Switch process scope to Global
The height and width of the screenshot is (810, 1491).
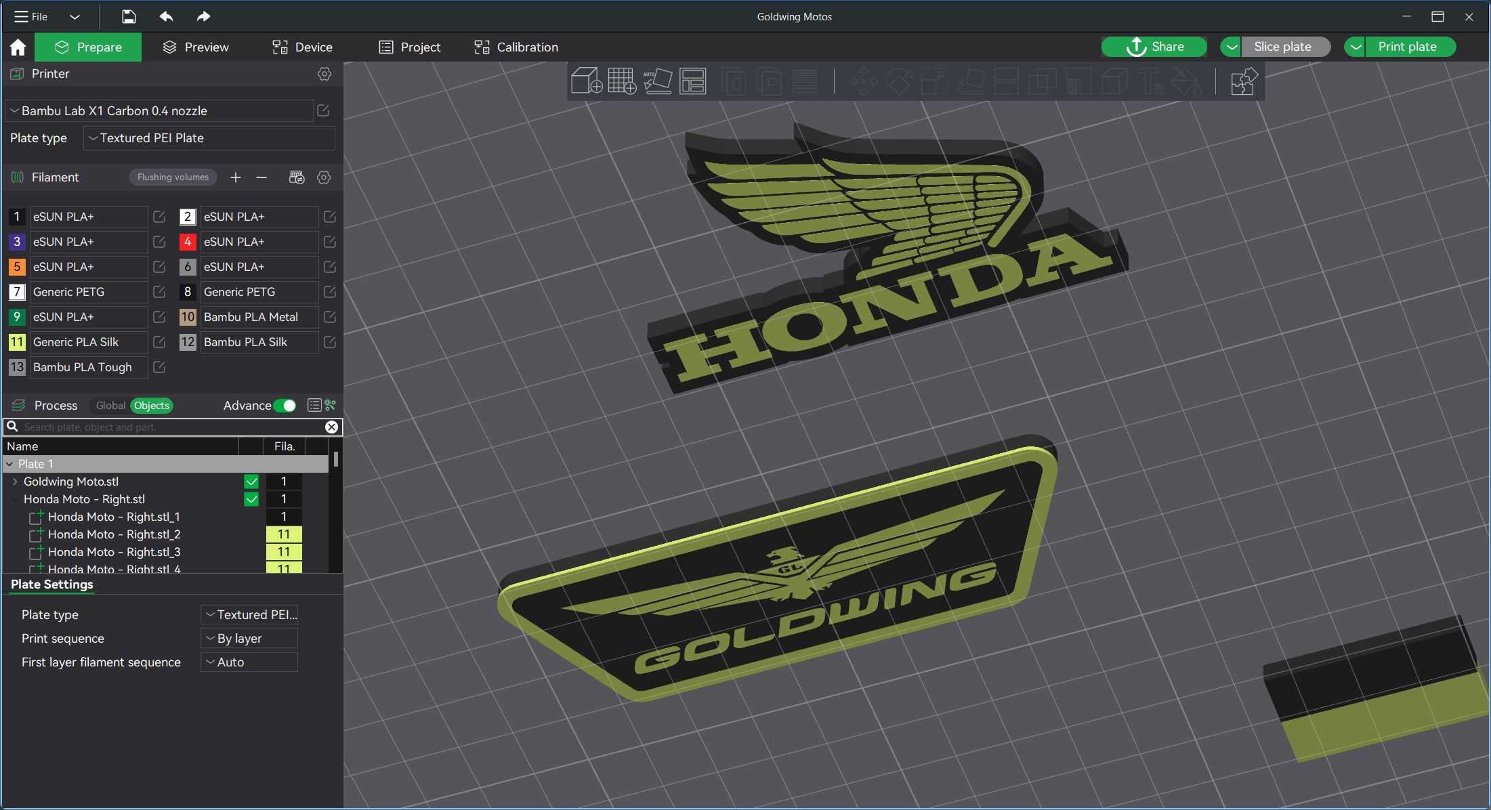click(110, 406)
